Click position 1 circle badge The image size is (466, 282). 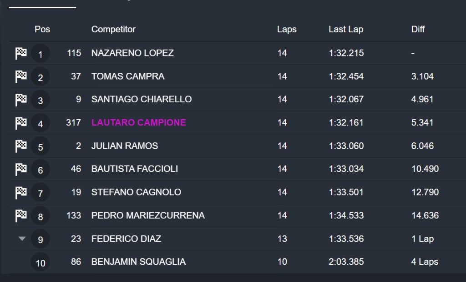point(41,55)
